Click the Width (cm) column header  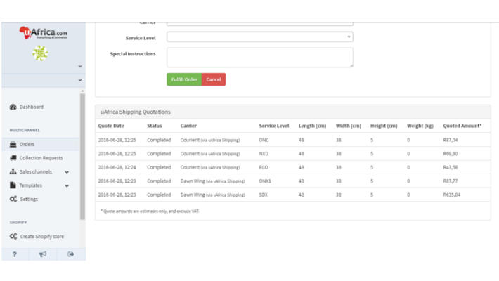tap(349, 126)
